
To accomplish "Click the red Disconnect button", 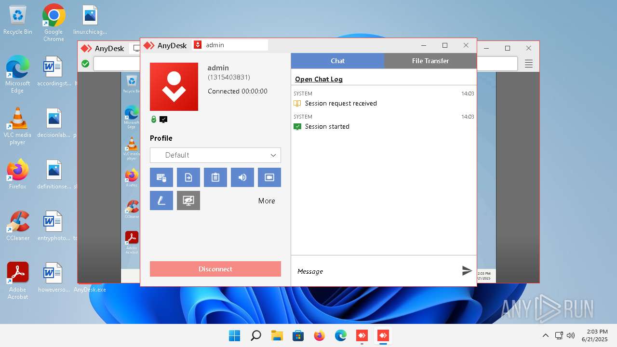I will coord(215,269).
